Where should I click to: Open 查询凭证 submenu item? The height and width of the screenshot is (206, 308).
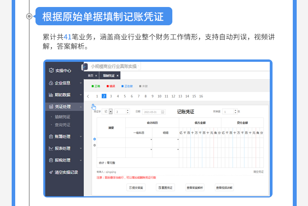coord(62,125)
